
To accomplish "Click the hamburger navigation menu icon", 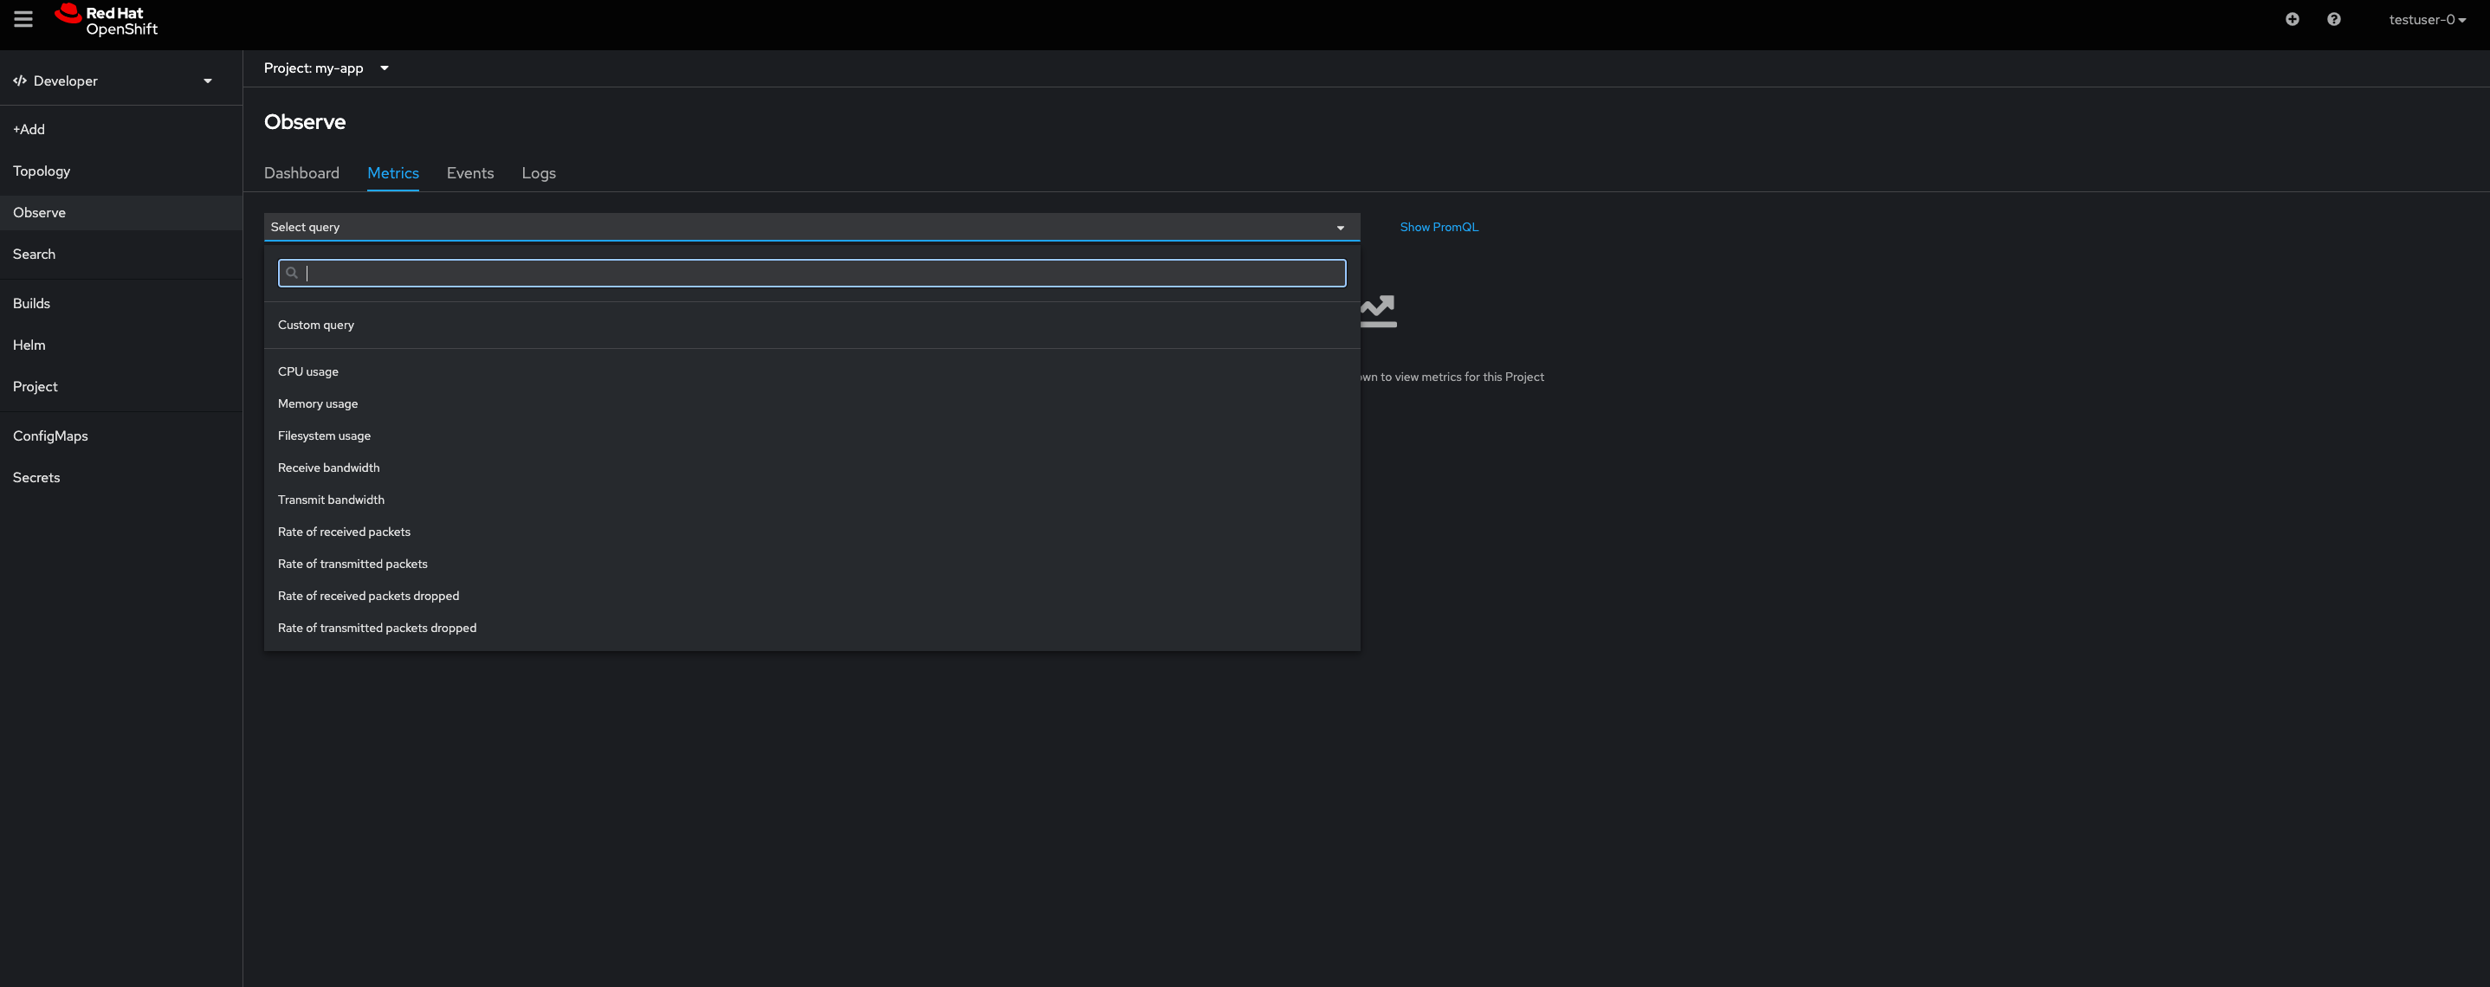I will tap(23, 19).
